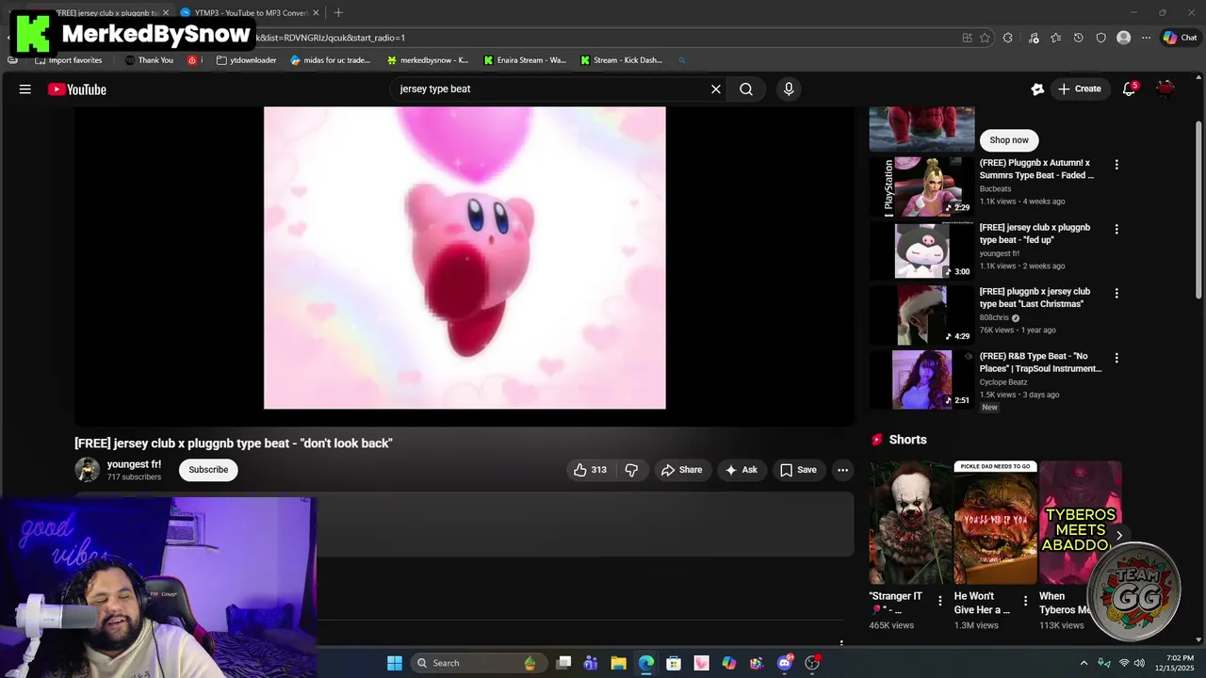This screenshot has width=1206, height=678.
Task: Open File Explorer from taskbar
Action: pyautogui.click(x=618, y=663)
